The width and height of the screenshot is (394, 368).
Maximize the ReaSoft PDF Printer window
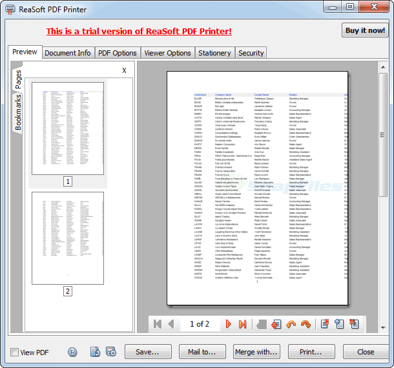[350, 7]
